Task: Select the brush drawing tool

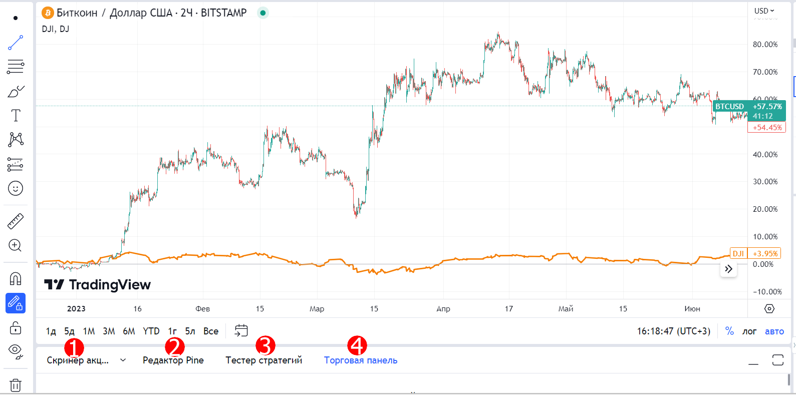Action: point(16,91)
